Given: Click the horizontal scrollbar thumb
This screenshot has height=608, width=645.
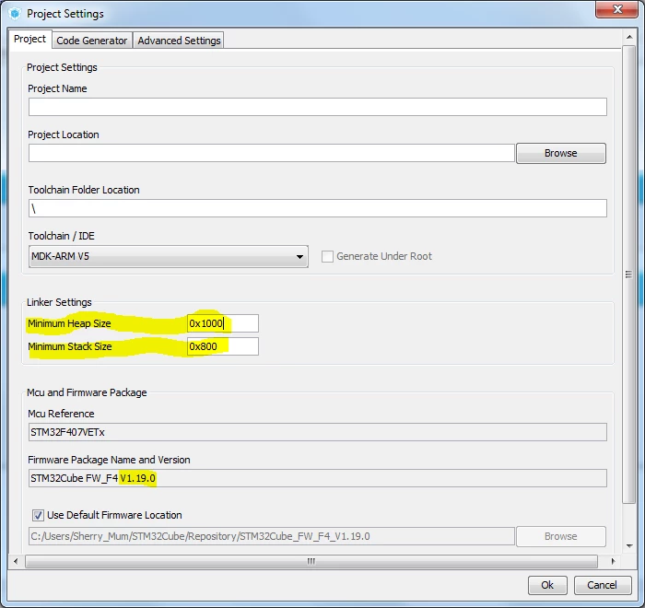Looking at the screenshot, I should [311, 561].
